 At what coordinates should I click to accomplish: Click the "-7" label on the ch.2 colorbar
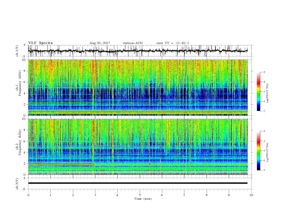tap(264, 170)
